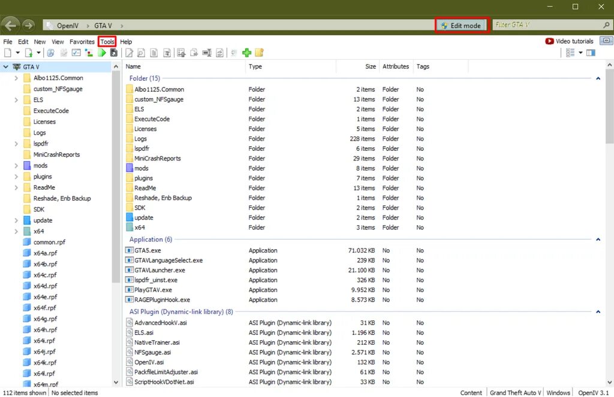Enable Edit mode button

tap(461, 25)
